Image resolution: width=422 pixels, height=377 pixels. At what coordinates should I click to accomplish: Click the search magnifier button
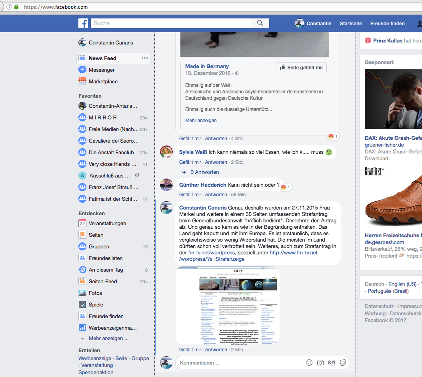[x=260, y=23]
